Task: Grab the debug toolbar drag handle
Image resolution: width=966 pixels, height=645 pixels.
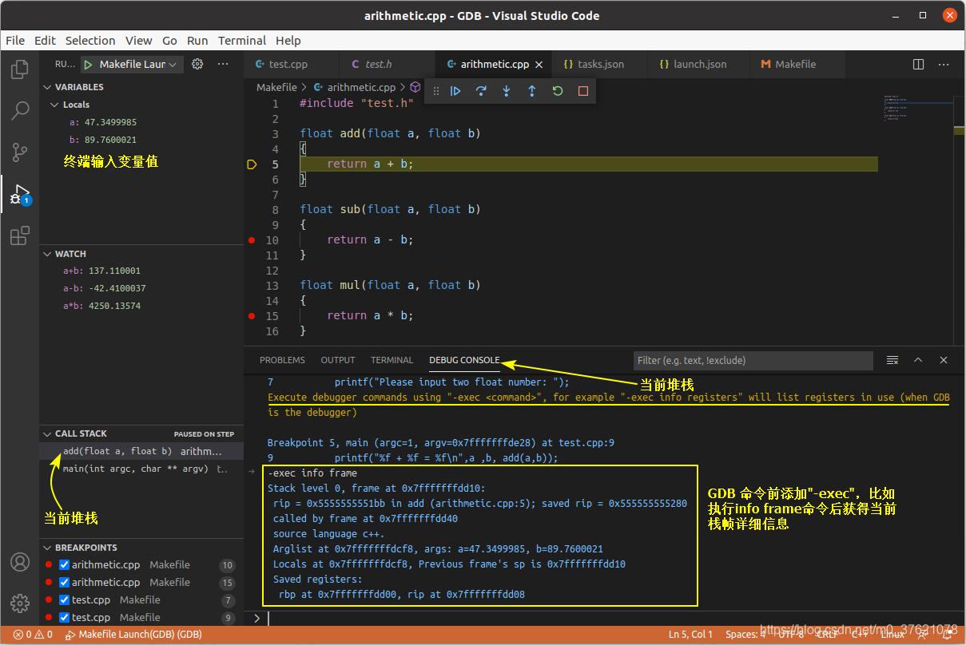Action: (x=436, y=91)
